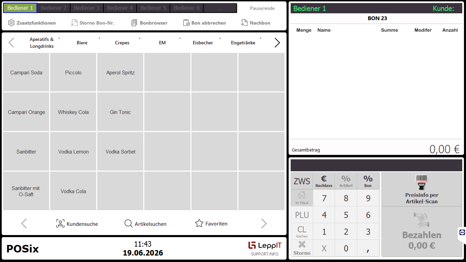Switch to Bediener 2 tab

coord(53,8)
